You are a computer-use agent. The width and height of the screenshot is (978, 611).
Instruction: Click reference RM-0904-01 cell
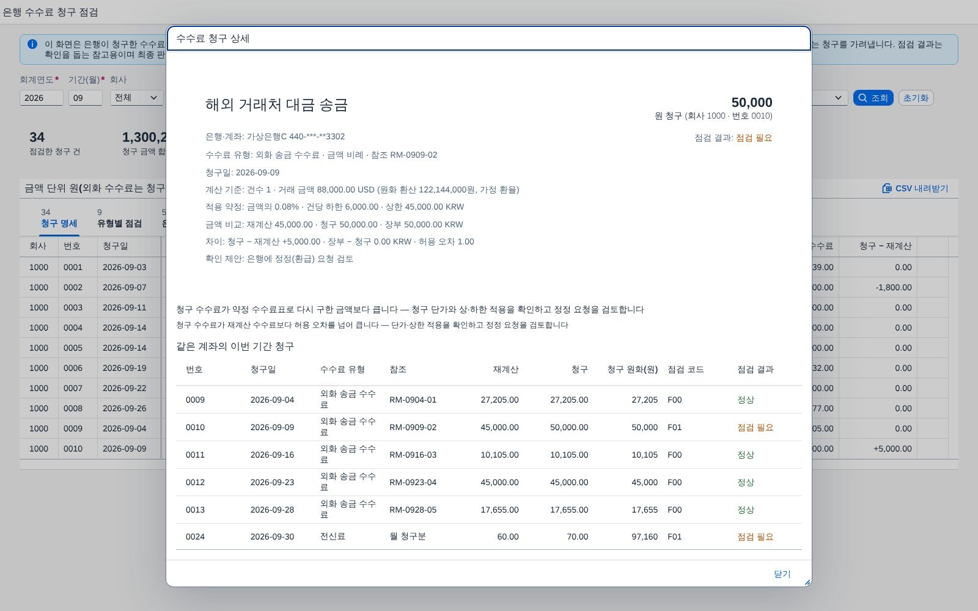413,400
